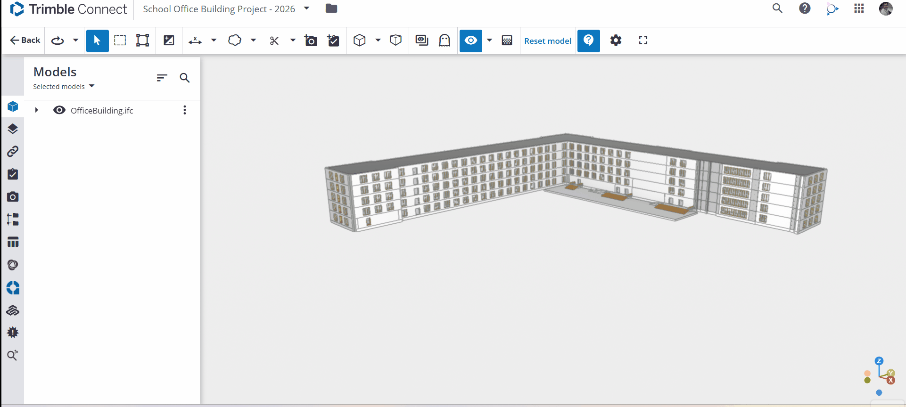Activate the clip plane scissors tool

274,41
